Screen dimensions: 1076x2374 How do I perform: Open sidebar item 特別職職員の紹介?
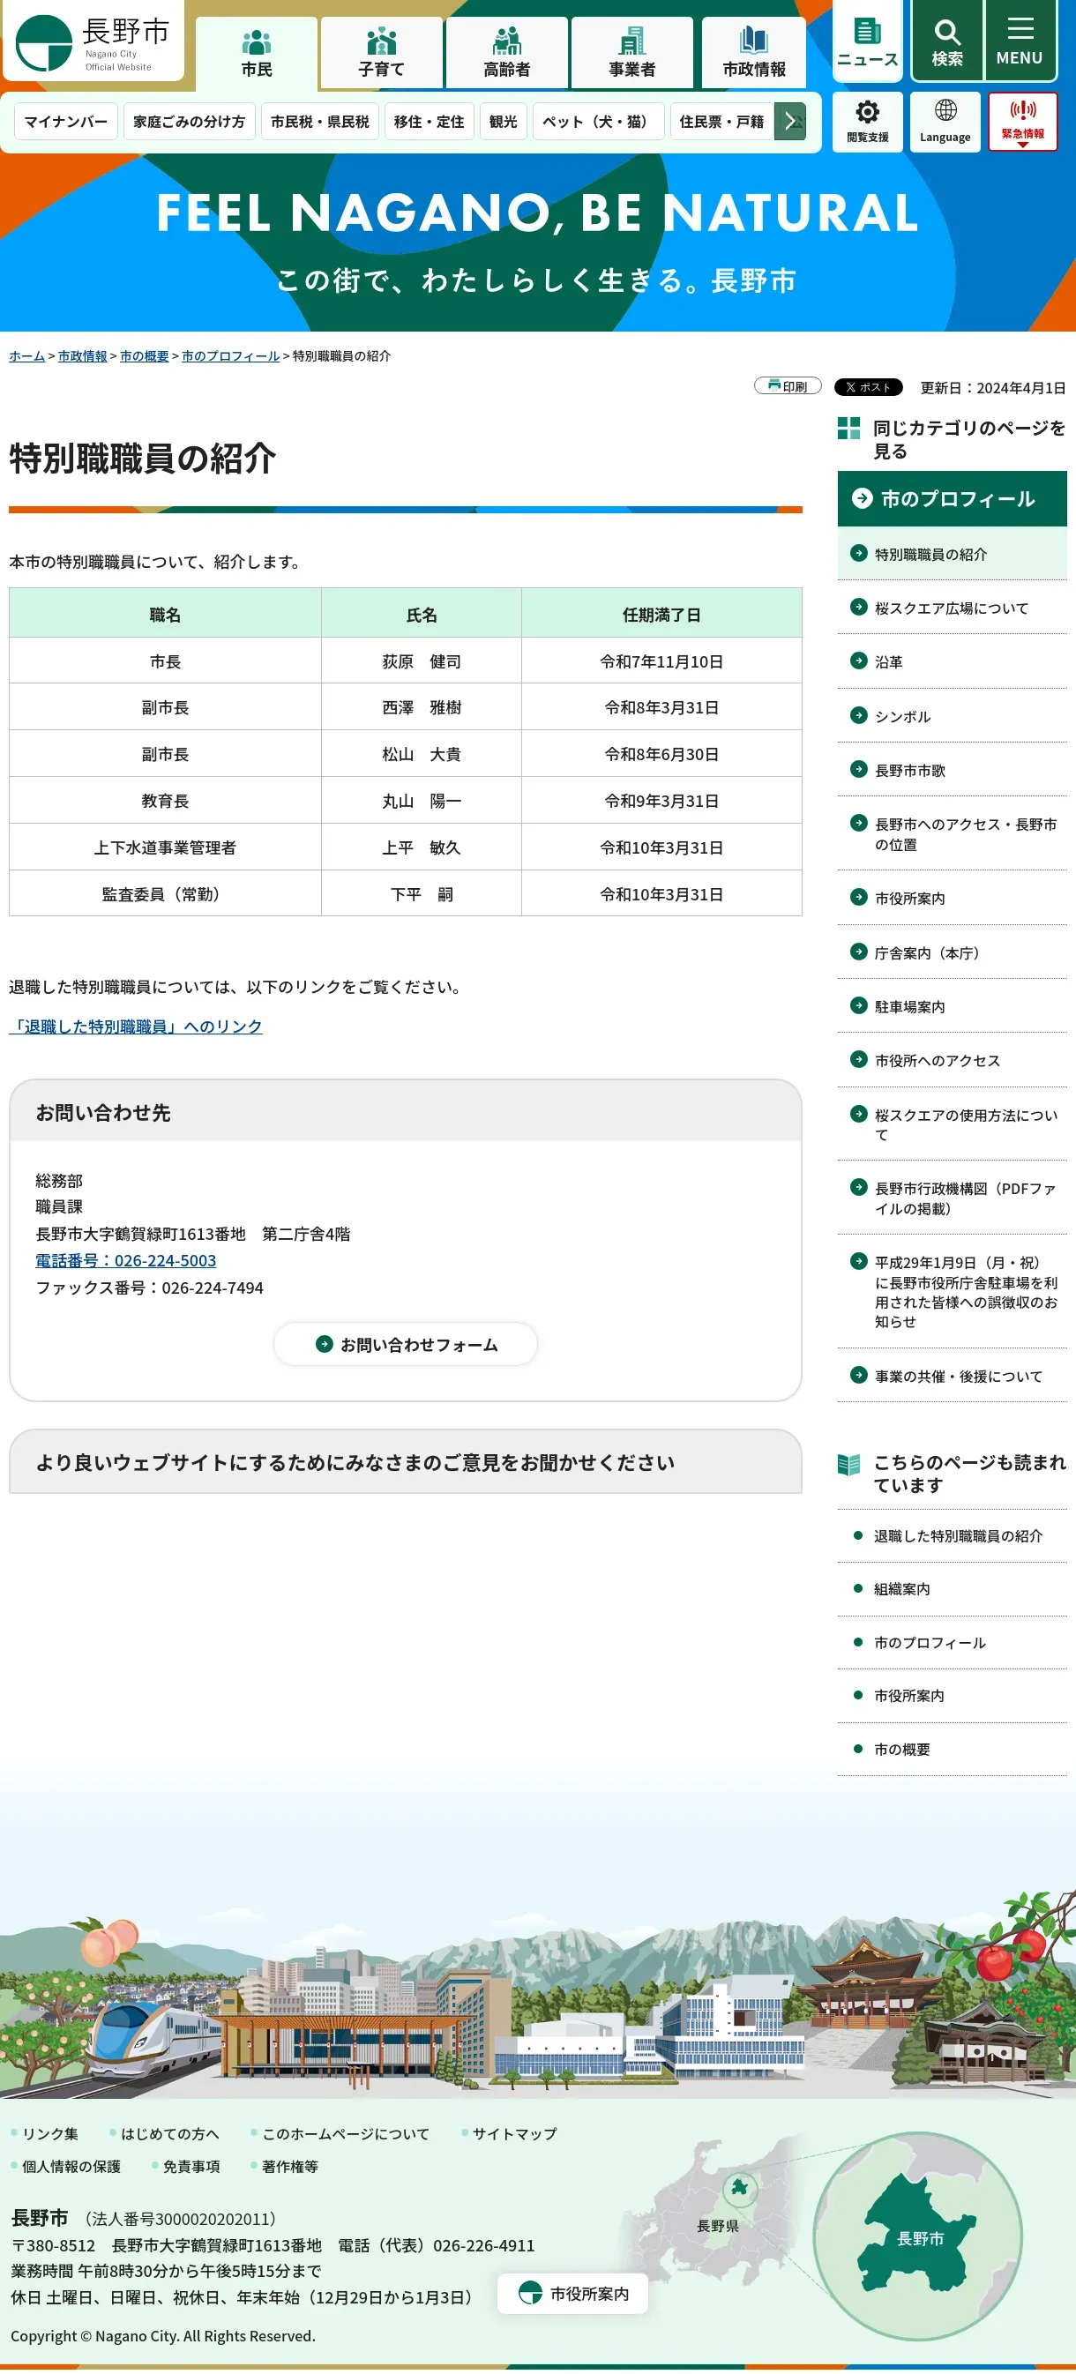952,554
